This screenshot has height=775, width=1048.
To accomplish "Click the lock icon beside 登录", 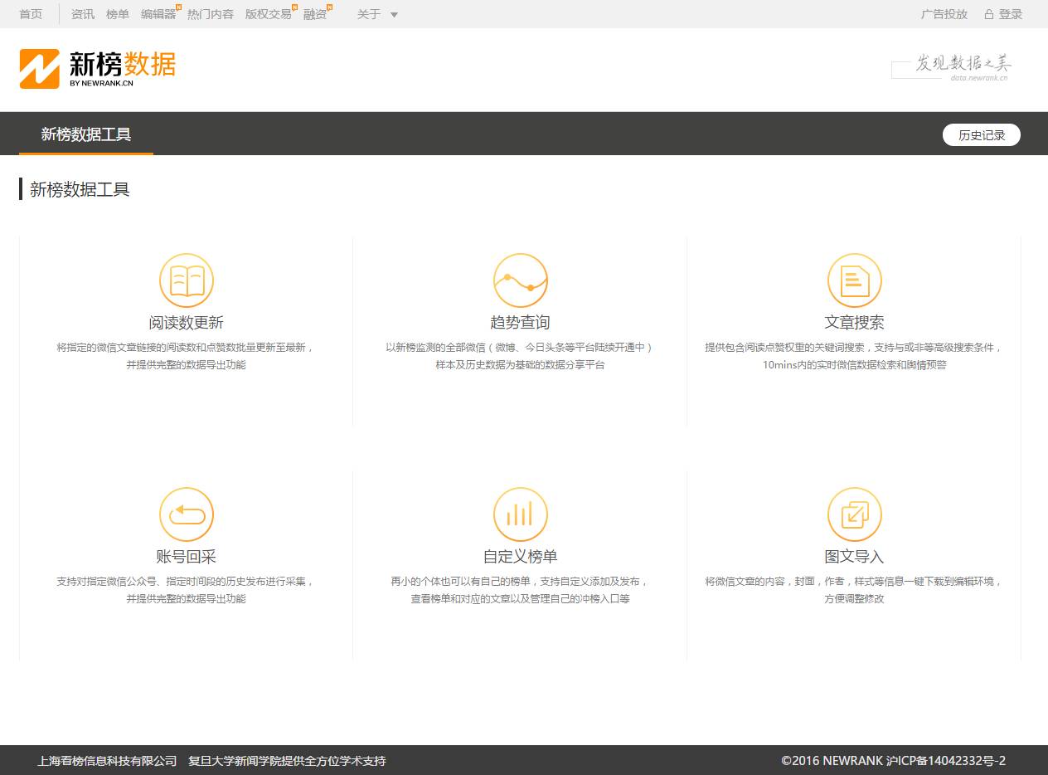I will [x=988, y=14].
